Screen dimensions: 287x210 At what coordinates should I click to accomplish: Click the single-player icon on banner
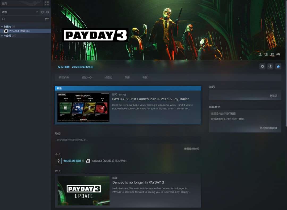[260, 54]
